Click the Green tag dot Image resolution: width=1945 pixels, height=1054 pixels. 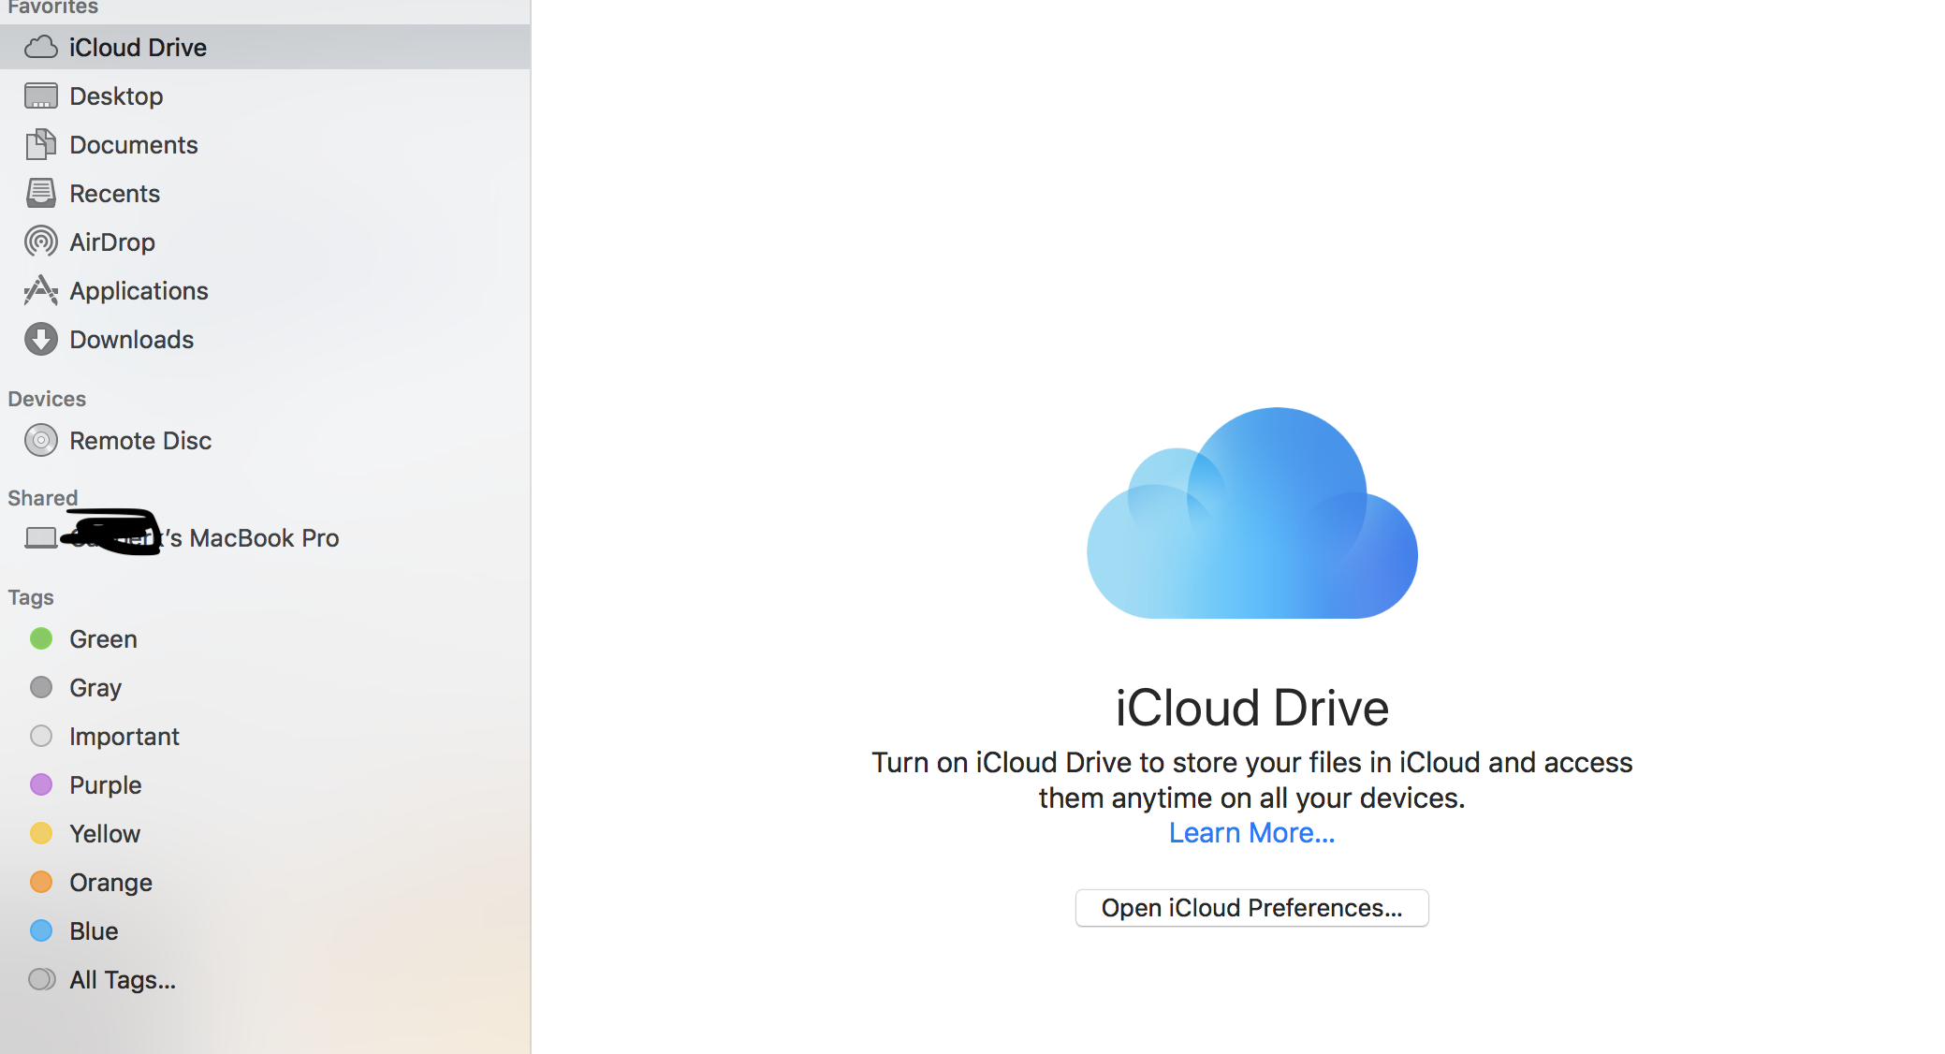(x=40, y=639)
